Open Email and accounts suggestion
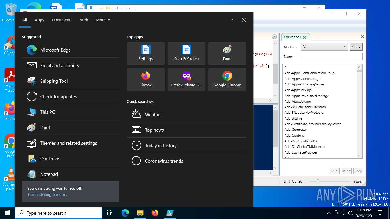 coord(71,65)
